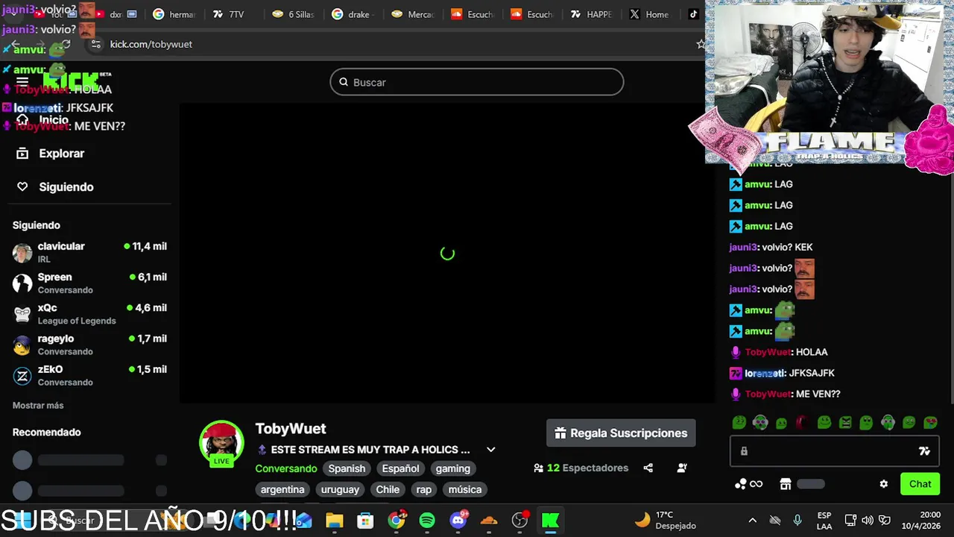The height and width of the screenshot is (537, 954).
Task: Click the share icon beside viewer count
Action: pyautogui.click(x=648, y=468)
